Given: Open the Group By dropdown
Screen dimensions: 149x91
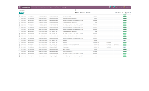Looking at the screenshot, I should coord(82,13).
